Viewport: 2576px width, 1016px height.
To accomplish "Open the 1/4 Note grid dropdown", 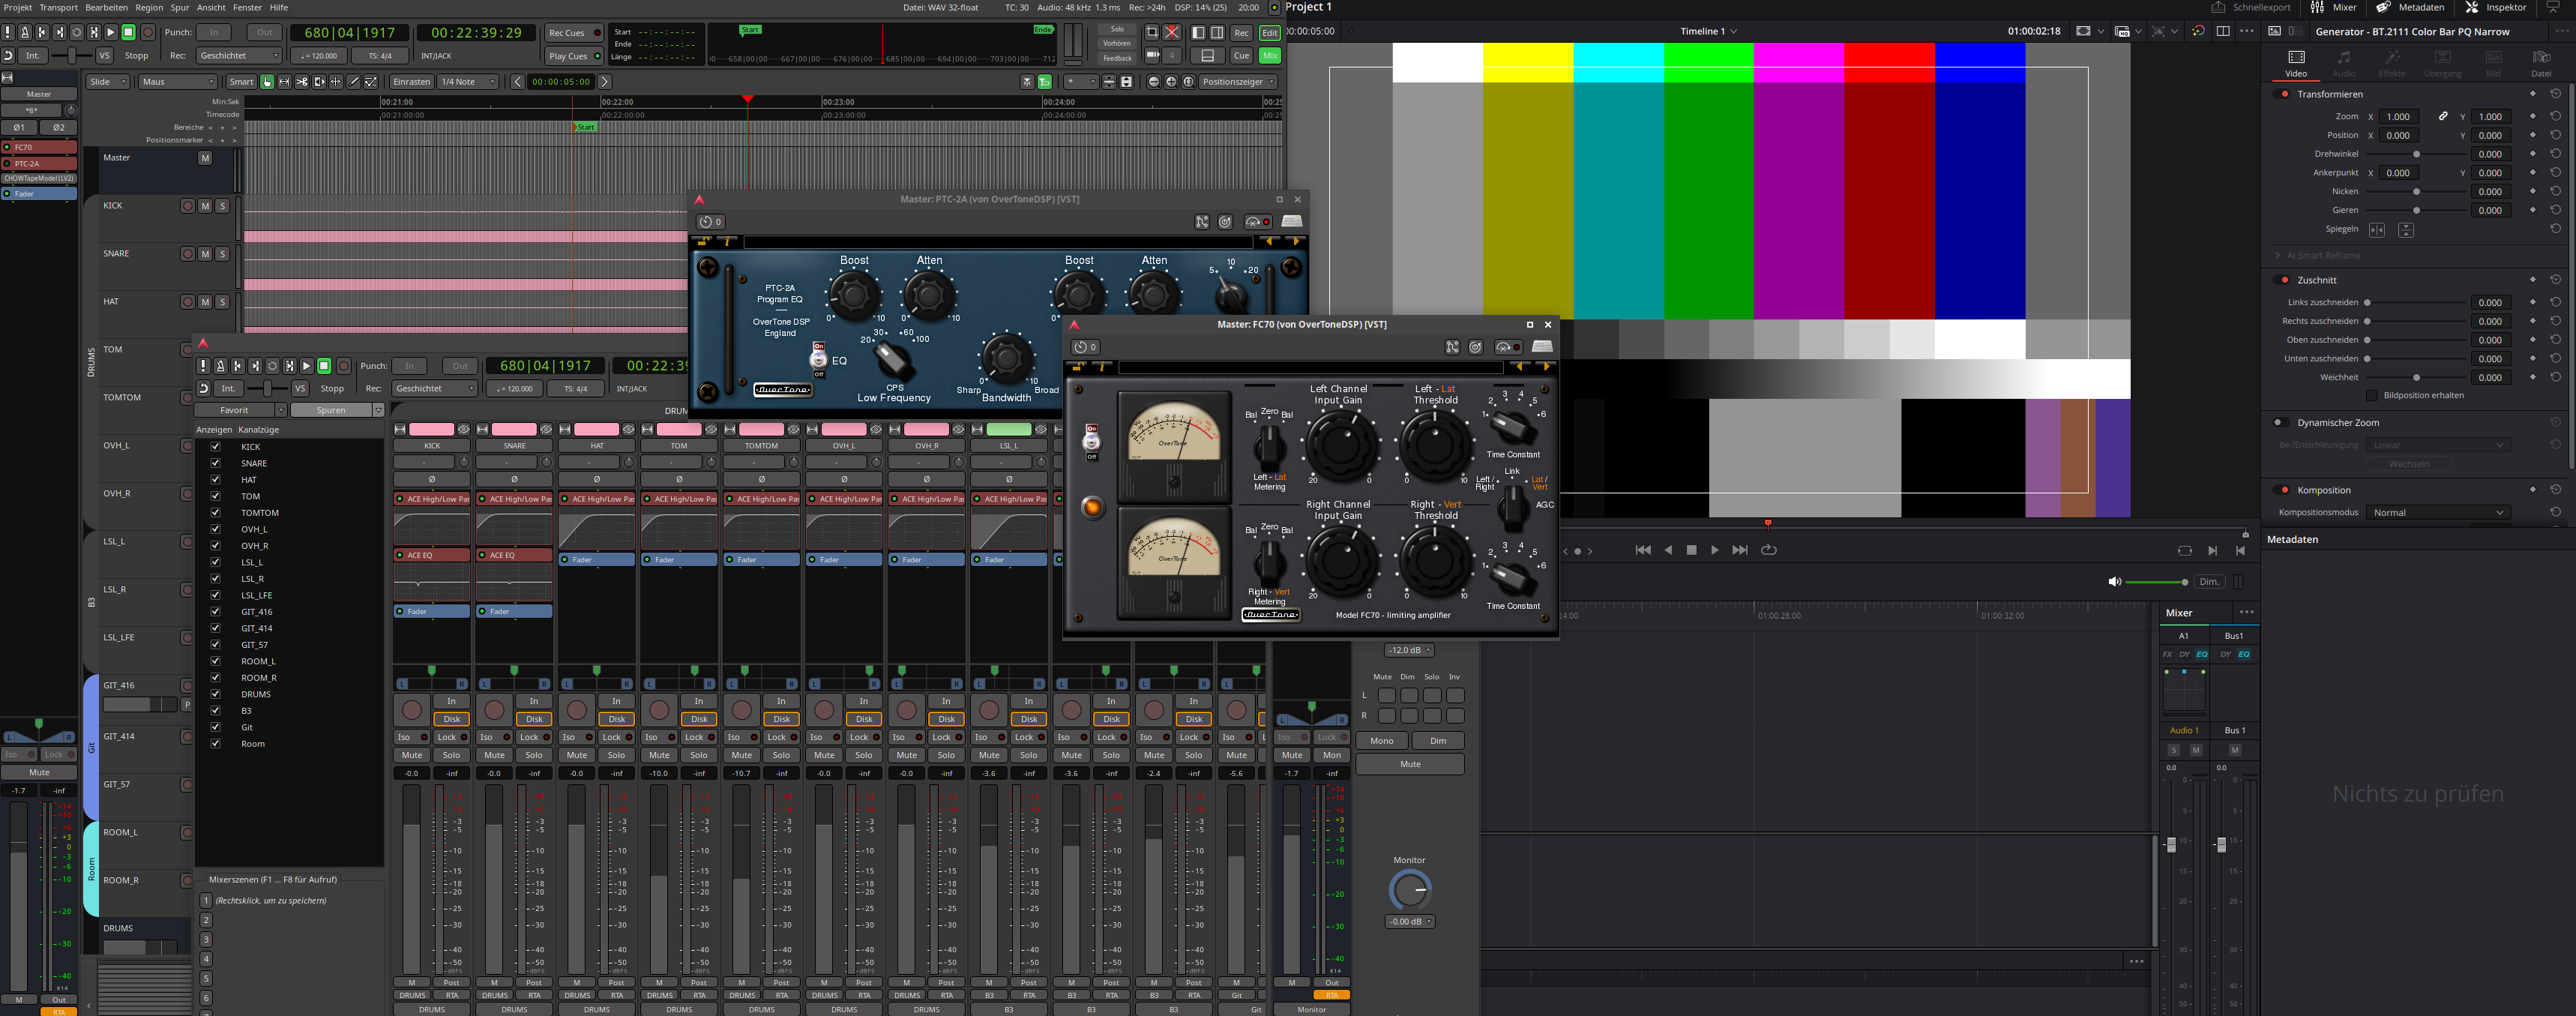I will (468, 82).
